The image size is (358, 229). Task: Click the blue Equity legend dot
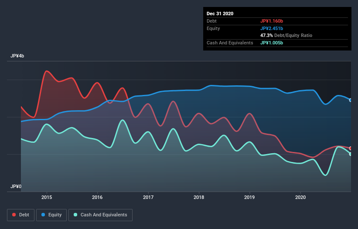click(43, 215)
